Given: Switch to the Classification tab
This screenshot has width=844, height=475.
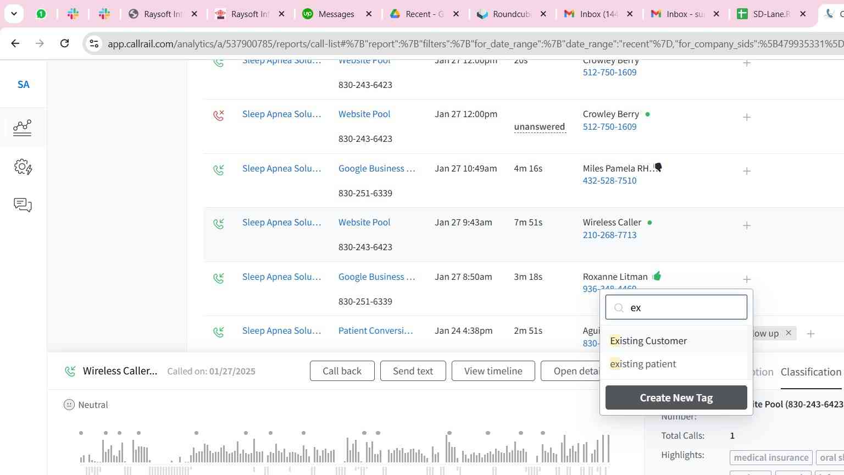Looking at the screenshot, I should point(810,372).
